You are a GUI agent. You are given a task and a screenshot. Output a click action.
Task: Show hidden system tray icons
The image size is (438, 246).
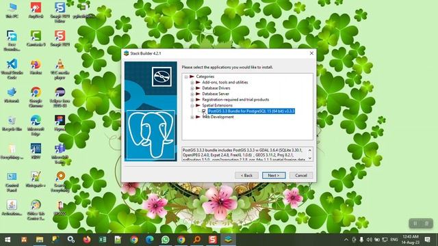pos(346,240)
